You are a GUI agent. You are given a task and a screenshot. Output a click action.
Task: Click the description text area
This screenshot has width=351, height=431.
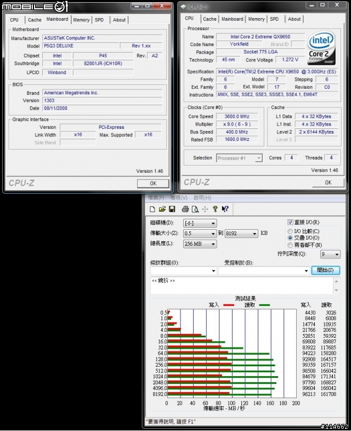pyautogui.click(x=242, y=285)
